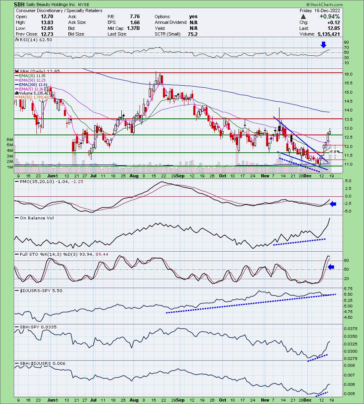Click the Options value yes
The image size is (364, 404).
193,17
